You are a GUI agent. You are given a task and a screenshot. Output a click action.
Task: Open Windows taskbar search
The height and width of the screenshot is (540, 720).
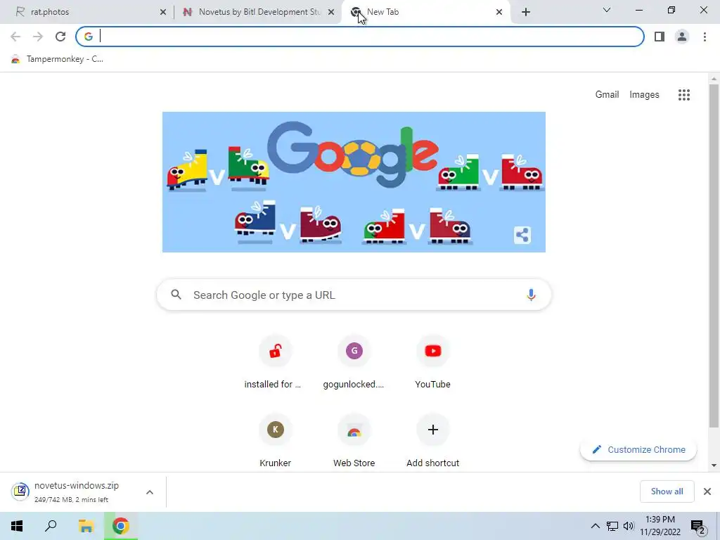(x=51, y=526)
